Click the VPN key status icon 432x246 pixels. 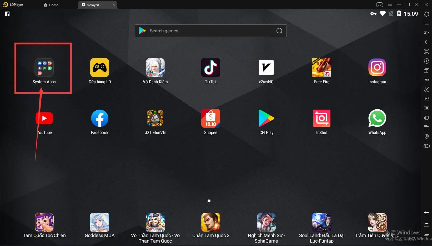[373, 14]
